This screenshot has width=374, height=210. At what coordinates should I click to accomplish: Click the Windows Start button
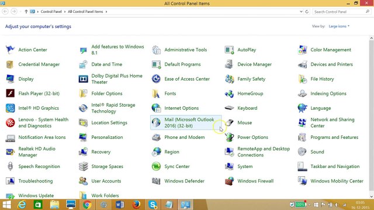6,205
